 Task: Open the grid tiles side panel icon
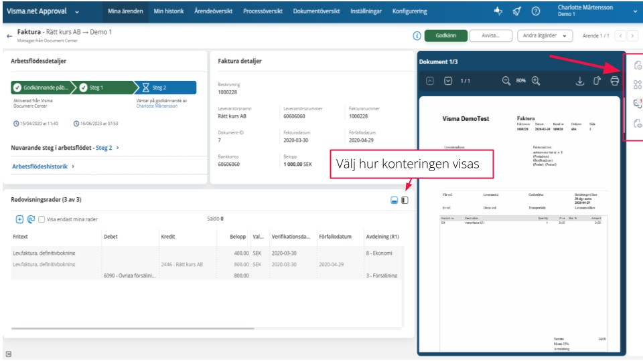point(638,84)
